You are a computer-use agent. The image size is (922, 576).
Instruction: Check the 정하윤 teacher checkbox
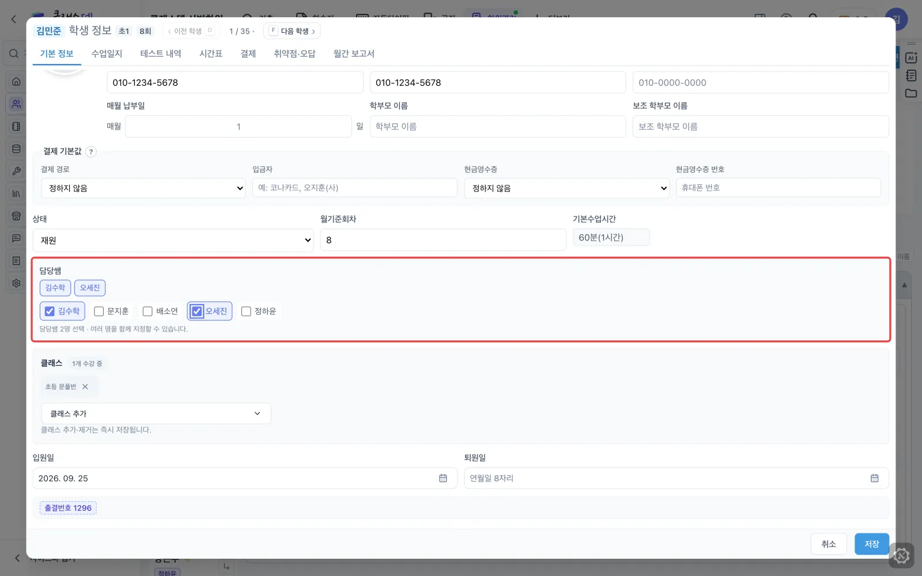(246, 312)
